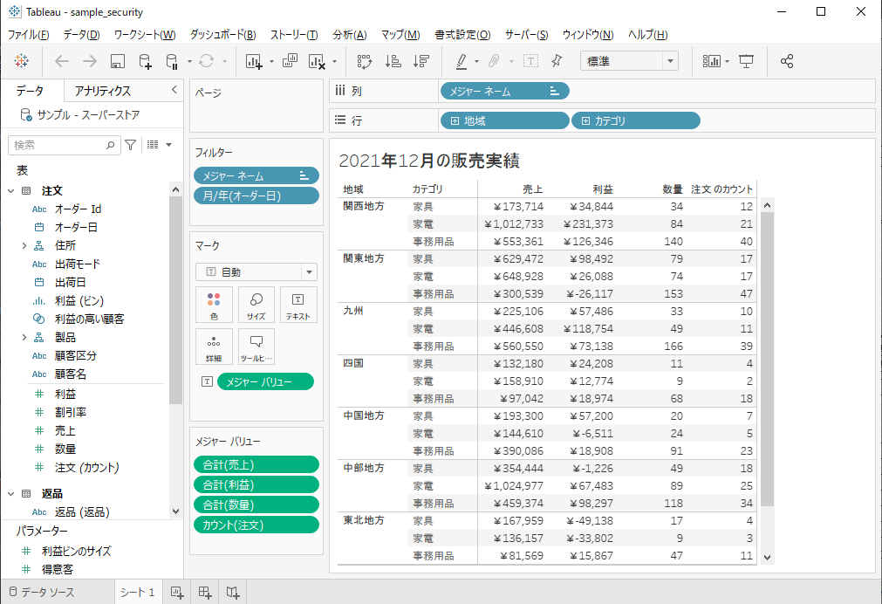Click the new dashboard icon at bottom
This screenshot has width=882, height=604.
tap(205, 593)
